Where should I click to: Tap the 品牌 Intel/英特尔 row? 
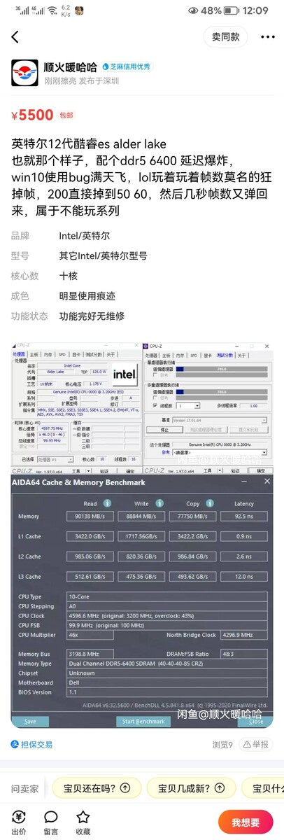tap(142, 236)
